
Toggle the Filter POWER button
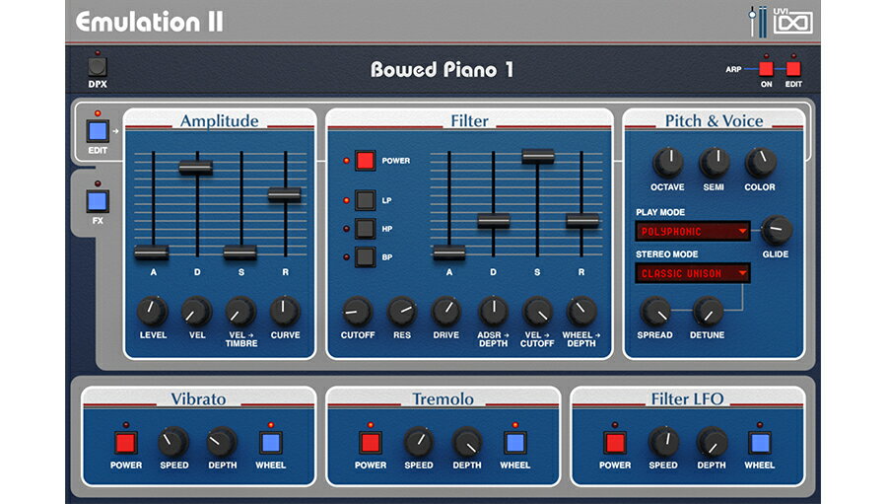tap(366, 160)
